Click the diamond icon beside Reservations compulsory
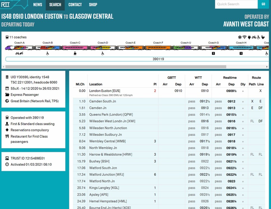 tap(7, 130)
